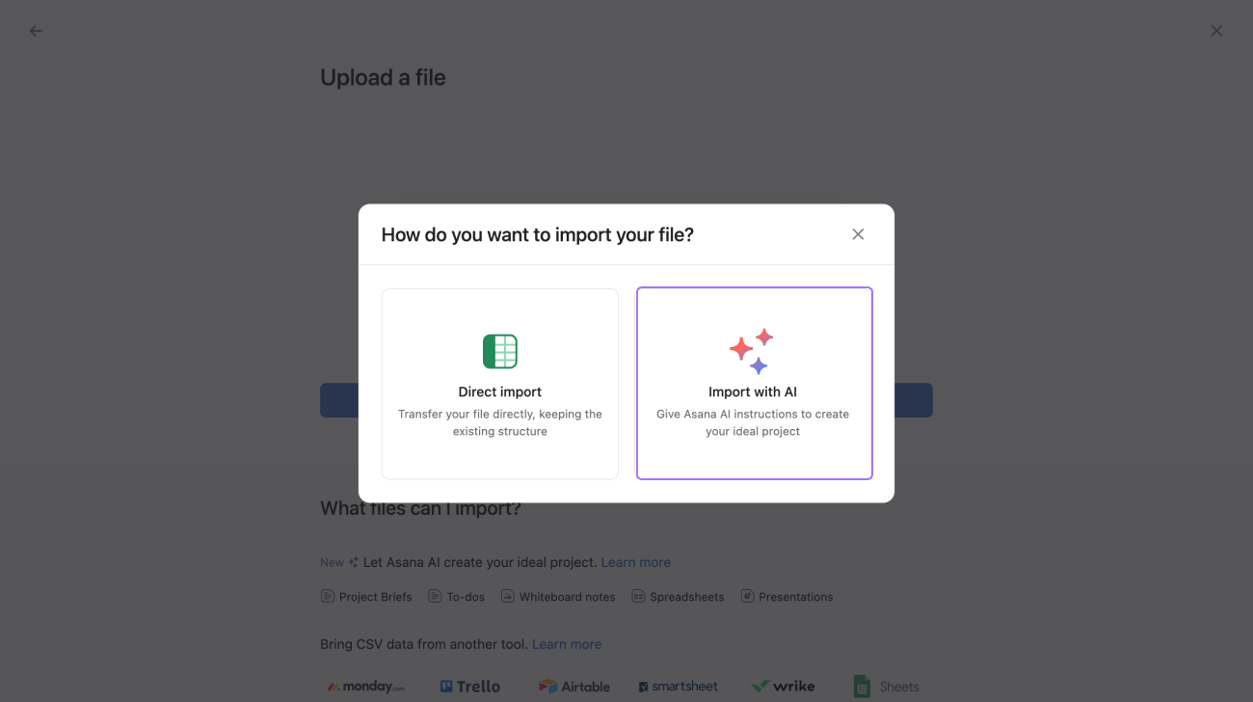Select the Import with AI option card
1253x702 pixels.
click(754, 383)
